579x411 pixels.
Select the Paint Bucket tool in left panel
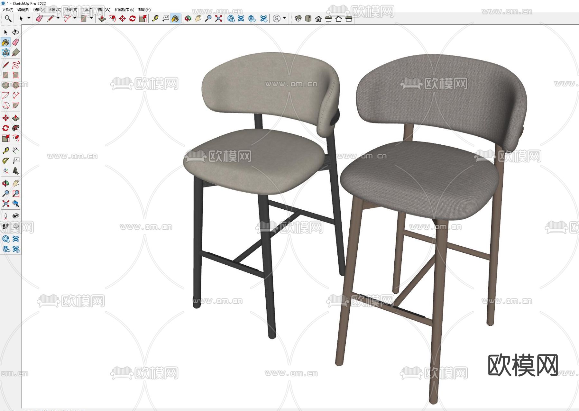5,42
